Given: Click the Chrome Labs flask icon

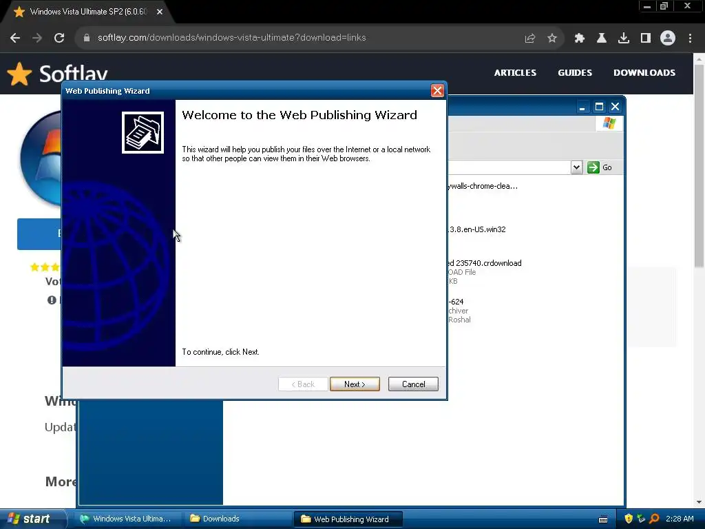Looking at the screenshot, I should point(602,39).
